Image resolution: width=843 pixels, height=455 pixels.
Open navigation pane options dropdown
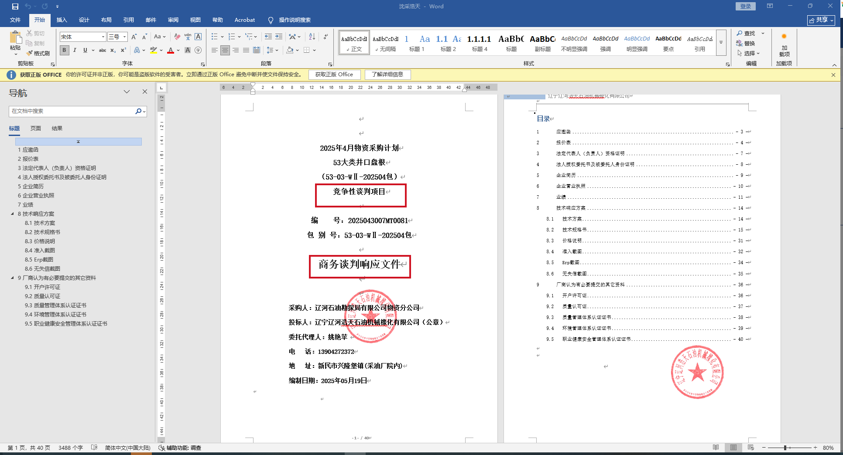pos(127,92)
